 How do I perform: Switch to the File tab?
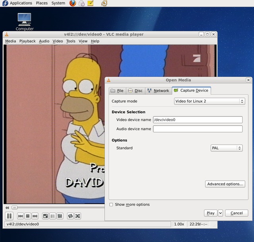[x=117, y=91]
